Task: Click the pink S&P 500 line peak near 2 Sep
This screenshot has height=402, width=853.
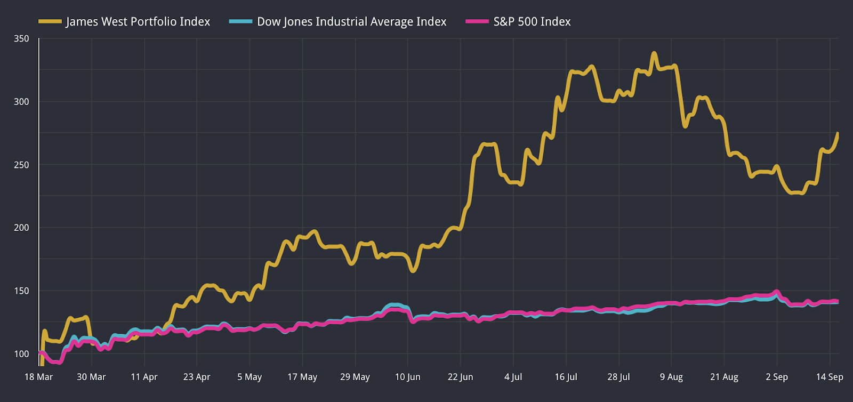Action: (777, 292)
